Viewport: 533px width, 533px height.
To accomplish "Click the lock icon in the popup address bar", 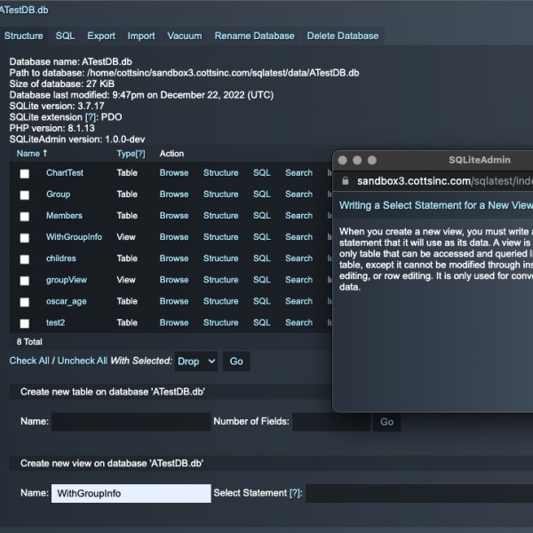I will tap(346, 180).
